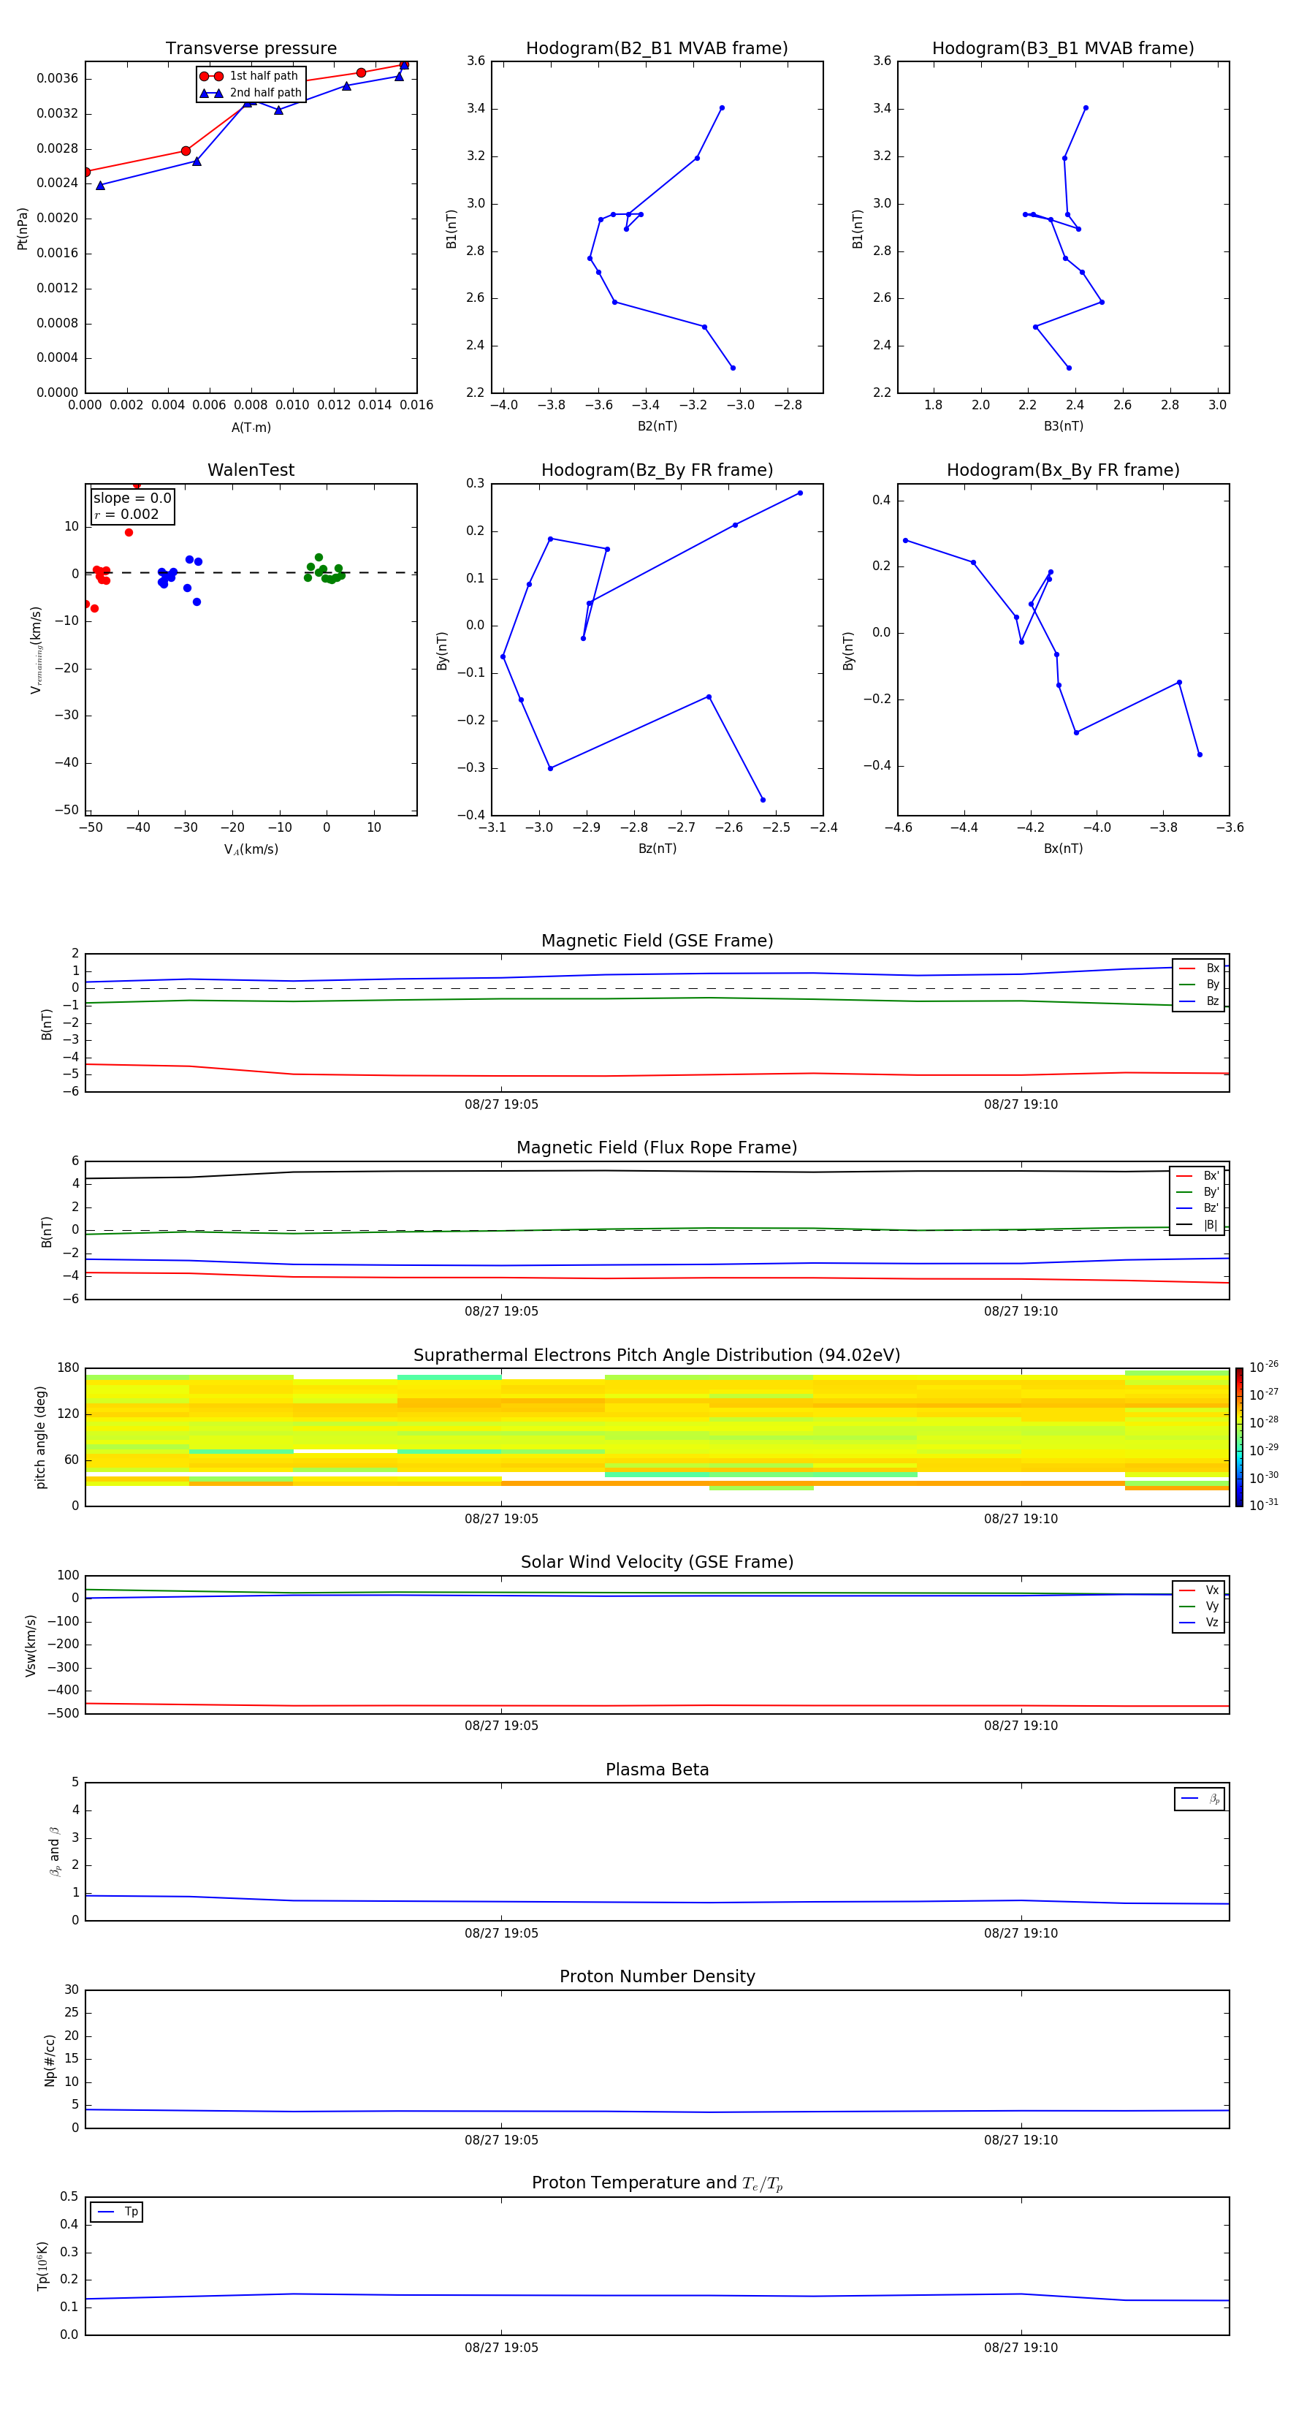The image size is (1315, 2412).
Task: Click '08/27 19:10' under the Plasma Beta plot
Action: tap(1021, 1933)
